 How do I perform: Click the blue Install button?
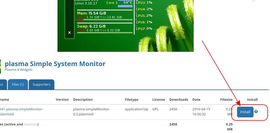pos(245,112)
